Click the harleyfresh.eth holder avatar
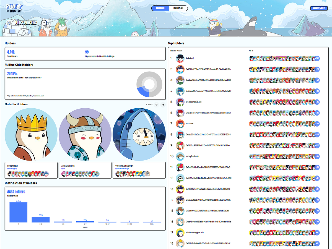This screenshot has height=249, width=332. click(x=180, y=156)
